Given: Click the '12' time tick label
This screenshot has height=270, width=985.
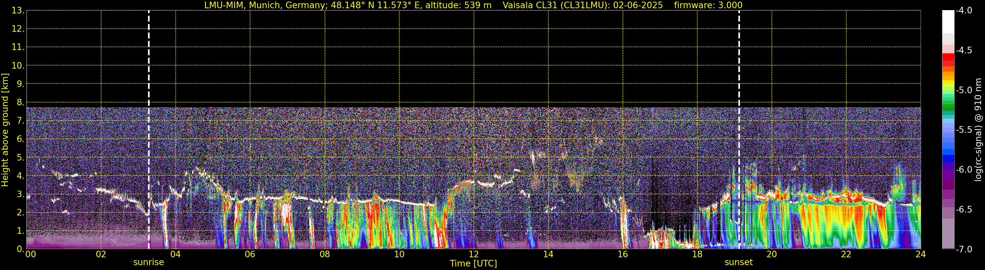Looking at the screenshot, I should [x=474, y=254].
